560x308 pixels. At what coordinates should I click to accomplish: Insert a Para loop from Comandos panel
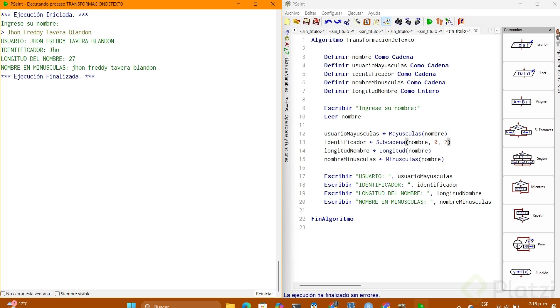[x=529, y=247]
